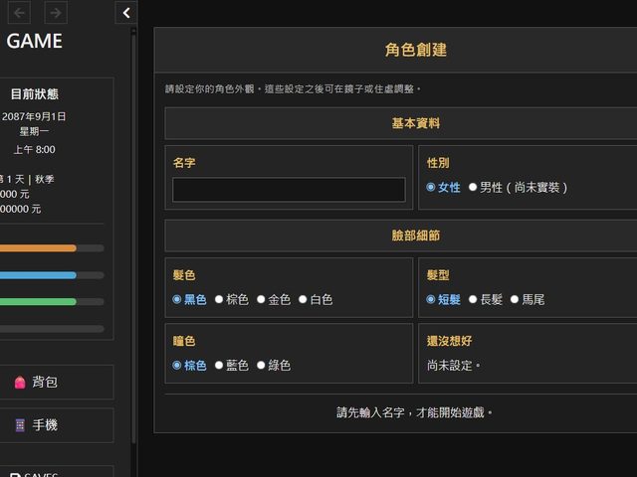Screen dimensions: 637x477
Task: Click the 臉部細節 section header
Action: 416,236
